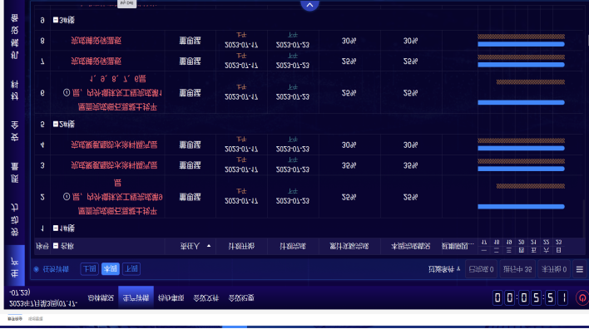
Task: Select the highlighted 生产 sidebar item
Action: (x=15, y=266)
